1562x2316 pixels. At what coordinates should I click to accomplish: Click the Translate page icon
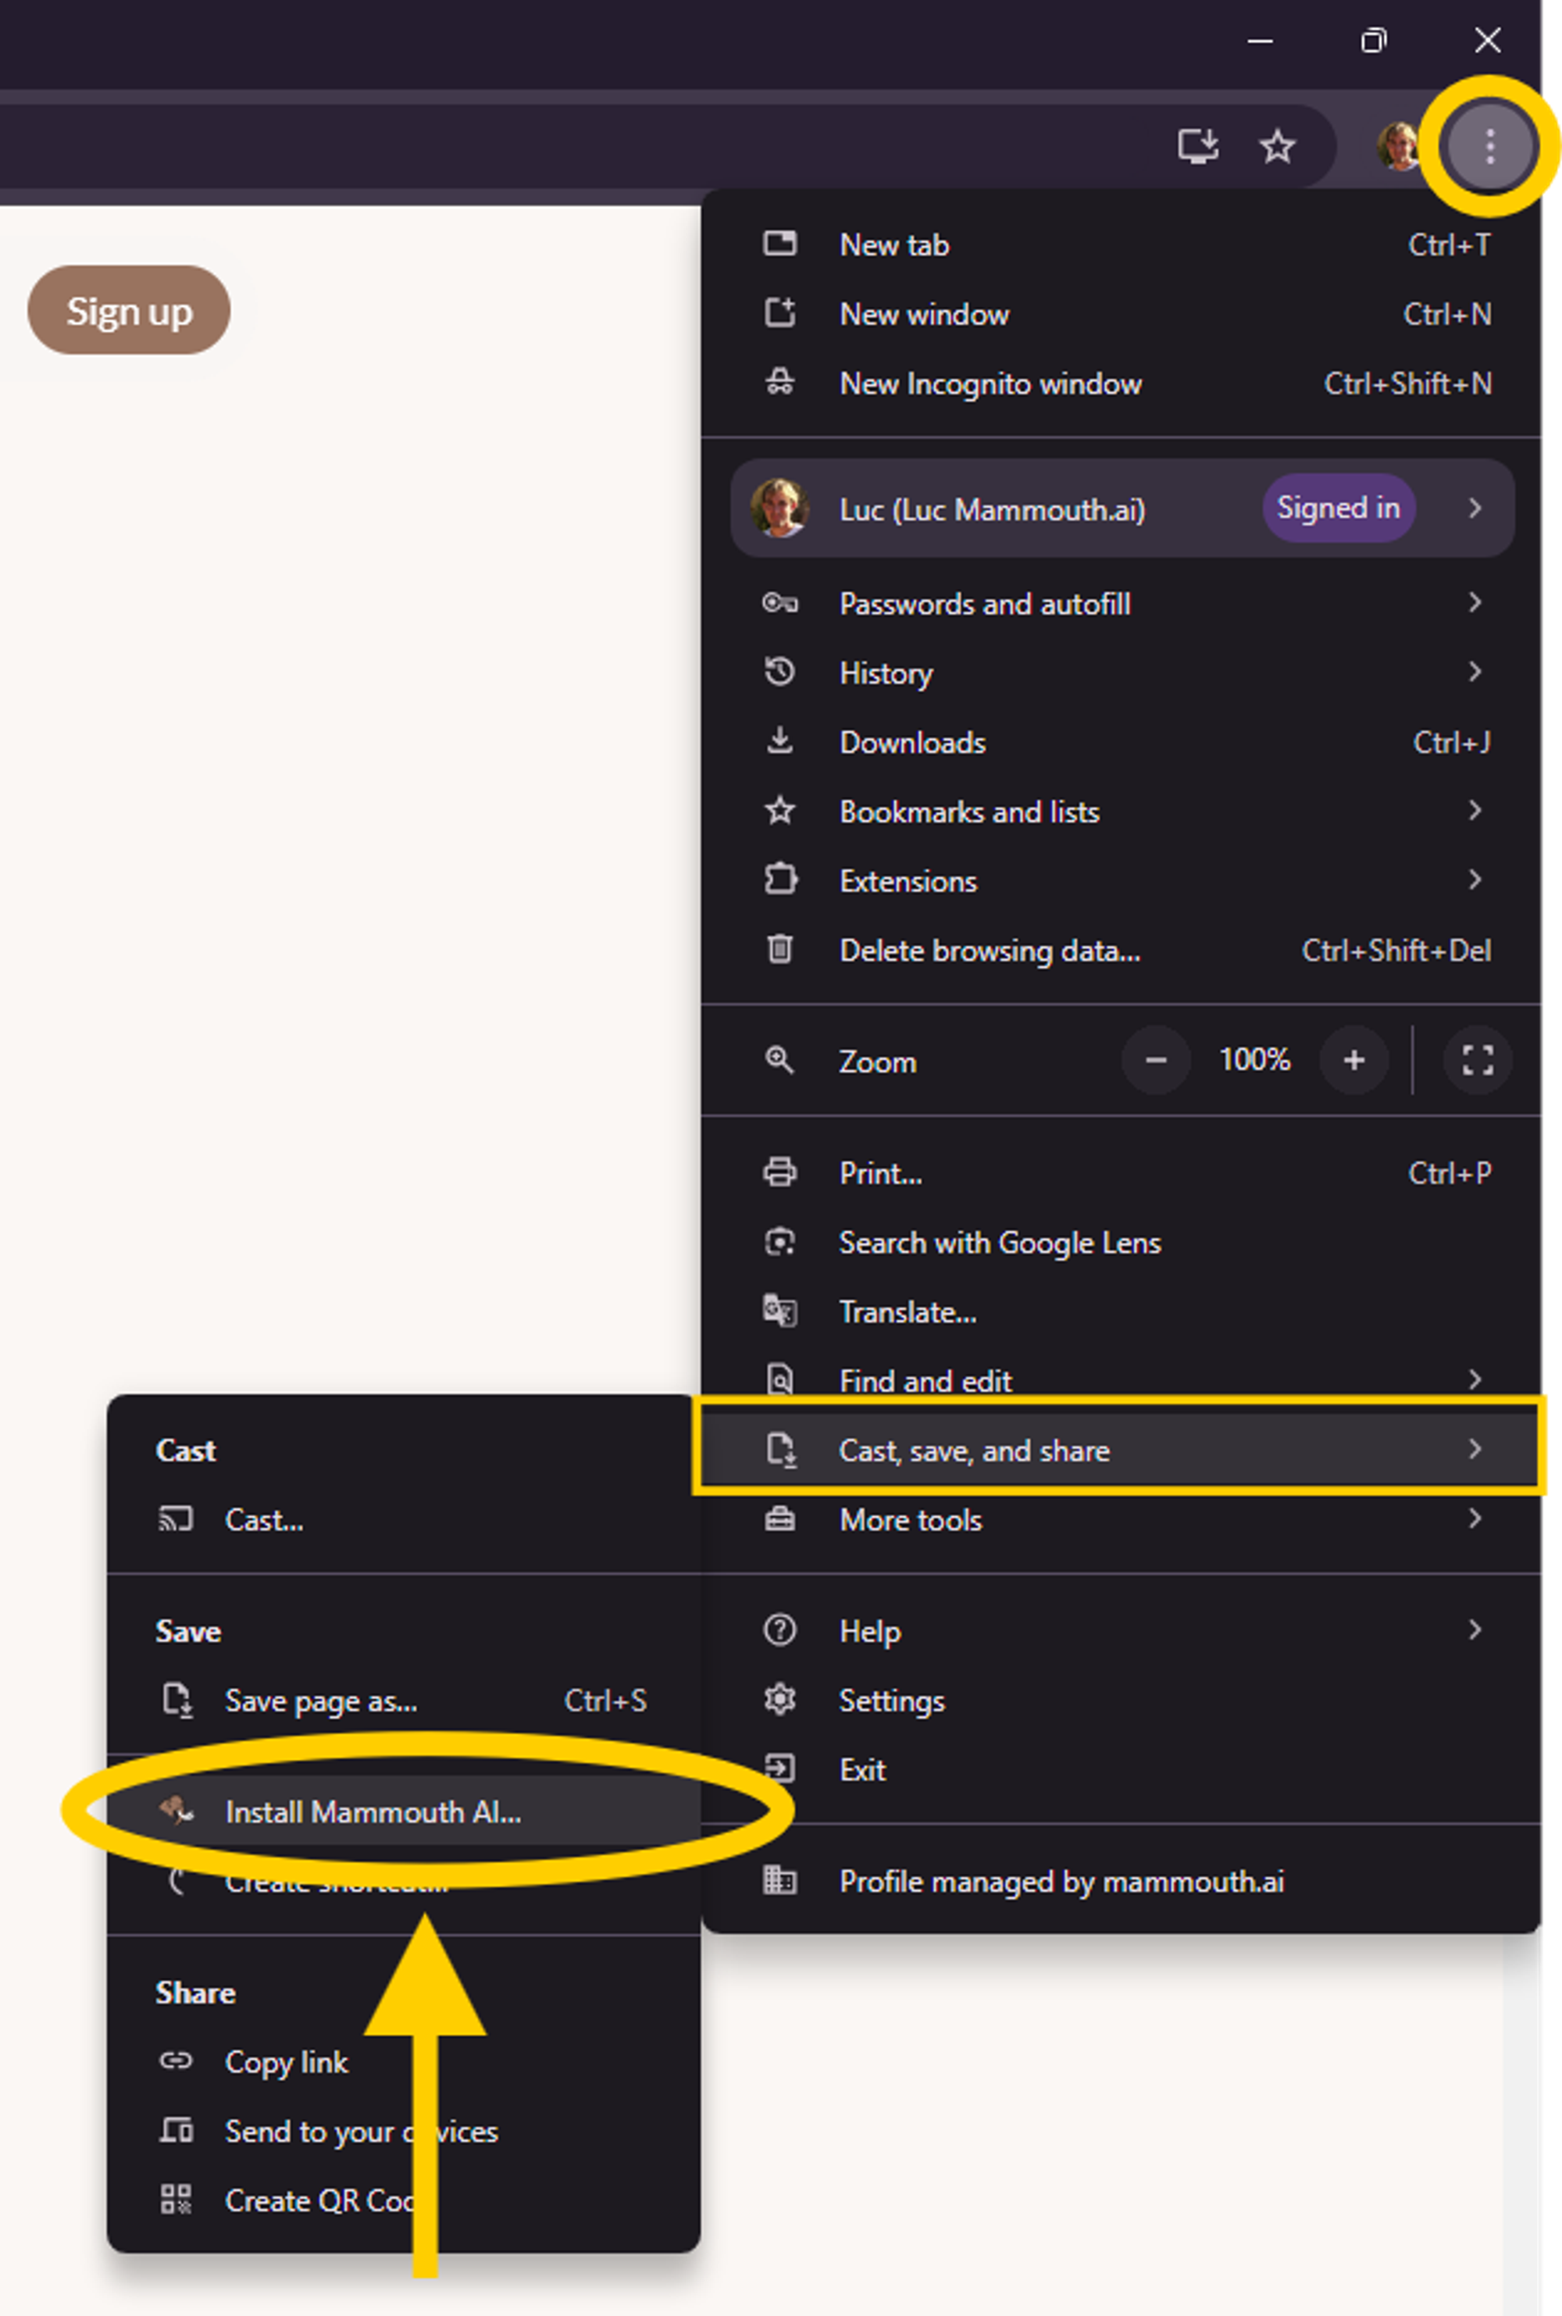click(x=781, y=1312)
